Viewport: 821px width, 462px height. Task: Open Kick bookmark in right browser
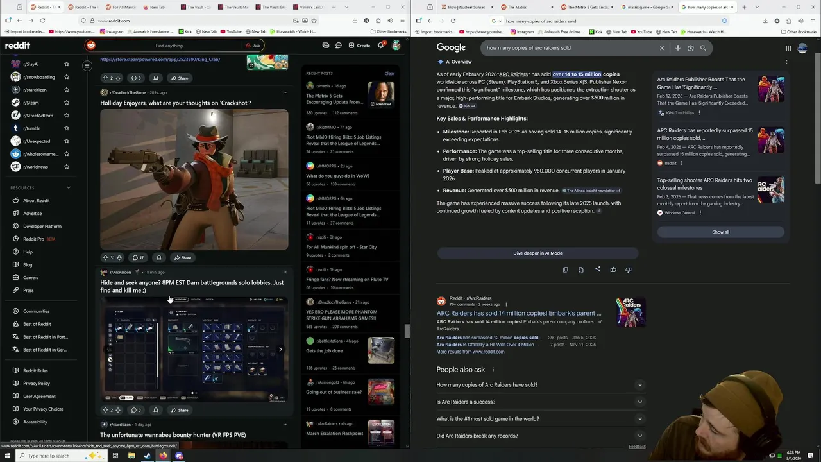click(596, 31)
